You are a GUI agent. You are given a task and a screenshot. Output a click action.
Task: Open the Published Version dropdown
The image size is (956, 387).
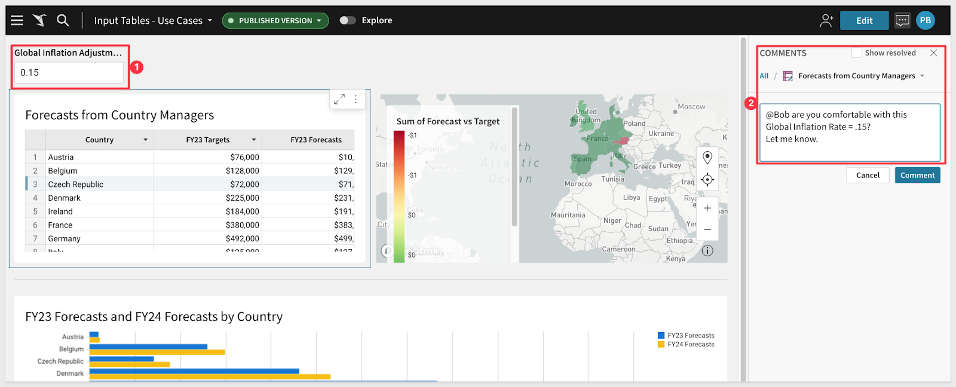pyautogui.click(x=275, y=20)
